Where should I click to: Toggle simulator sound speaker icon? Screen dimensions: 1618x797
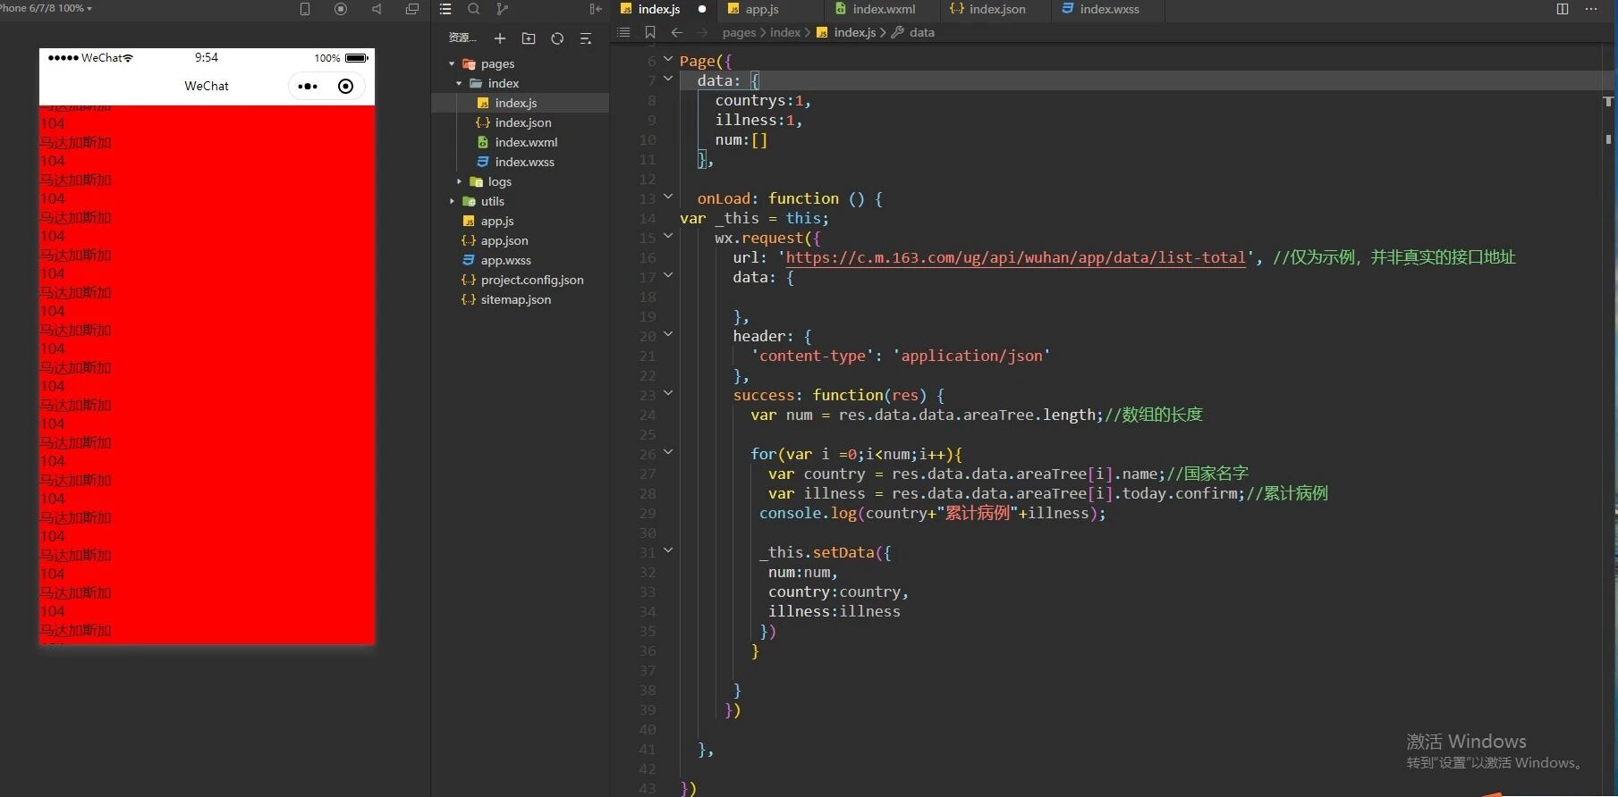[x=377, y=9]
